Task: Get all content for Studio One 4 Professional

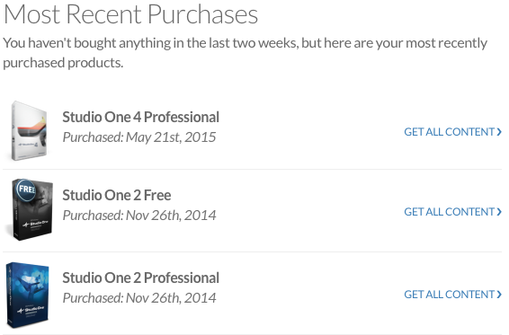Action: point(452,132)
